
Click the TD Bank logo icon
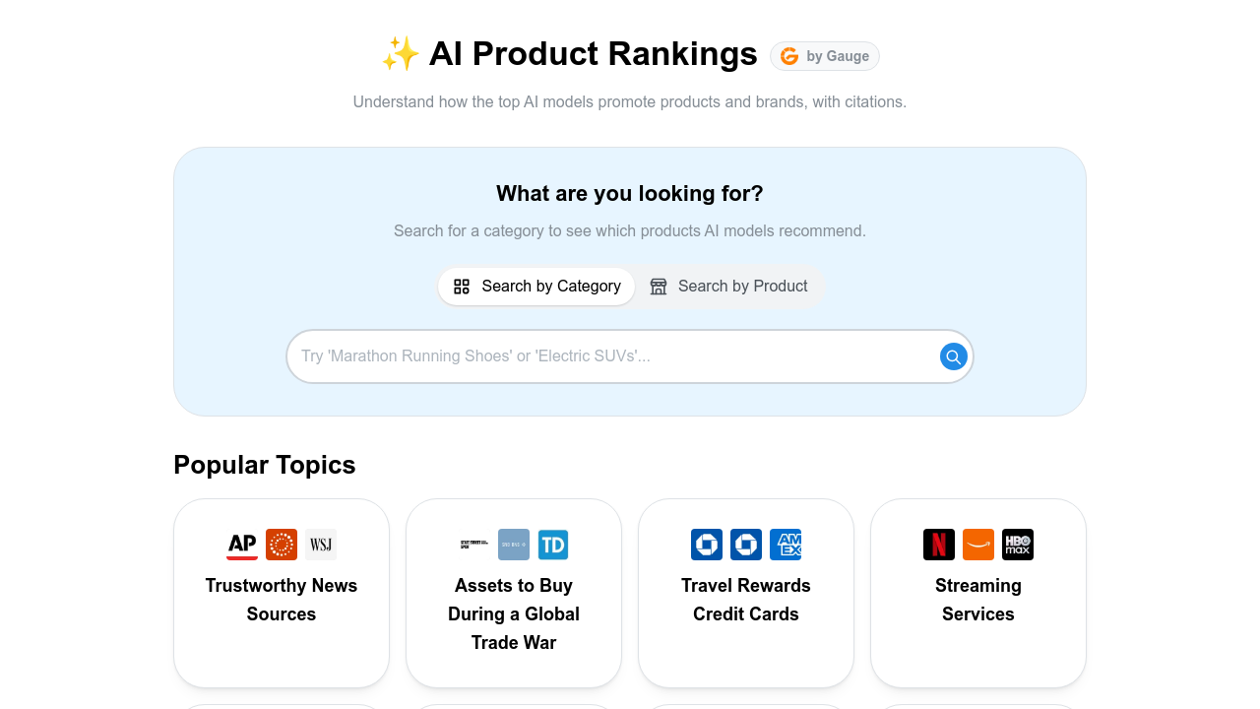[x=552, y=545]
